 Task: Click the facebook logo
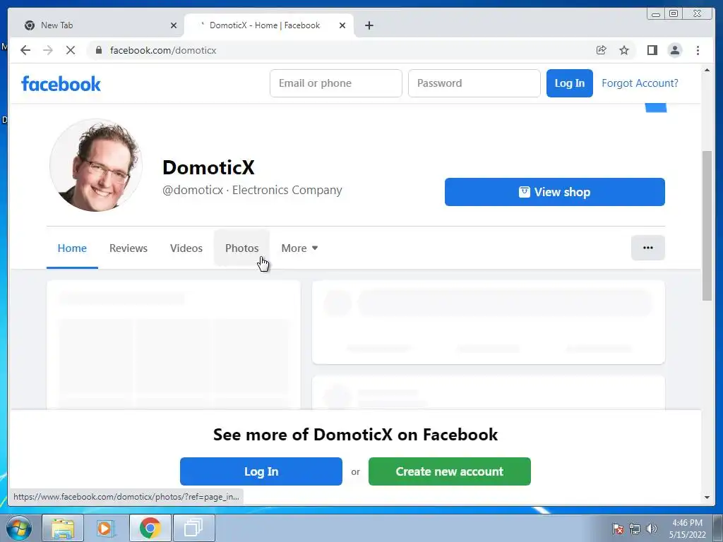point(61,84)
